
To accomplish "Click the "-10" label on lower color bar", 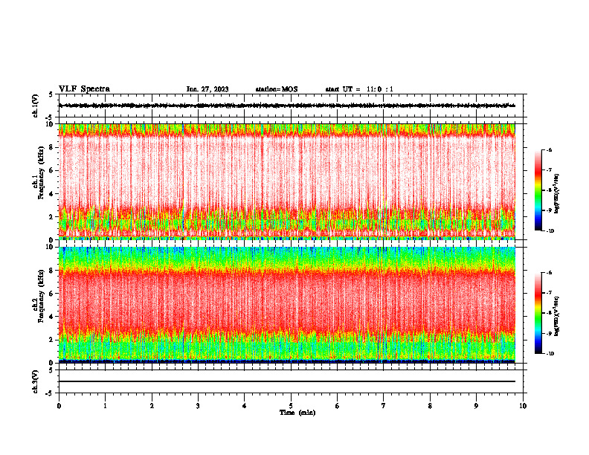I will click(550, 354).
